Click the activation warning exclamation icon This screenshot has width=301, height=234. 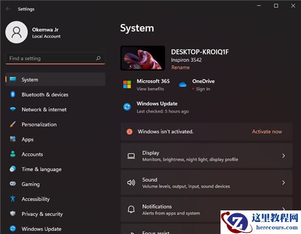click(x=130, y=132)
